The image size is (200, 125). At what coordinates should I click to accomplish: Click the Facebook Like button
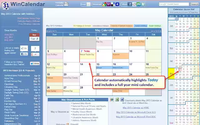(24, 54)
